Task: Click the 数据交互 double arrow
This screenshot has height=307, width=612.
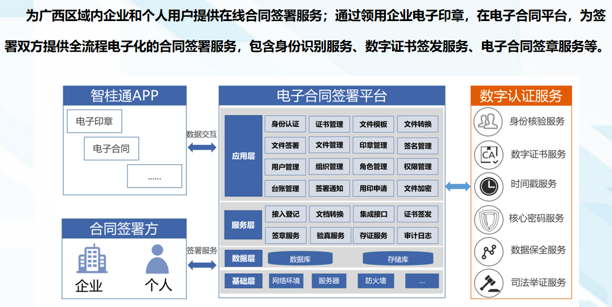Action: pos(202,147)
